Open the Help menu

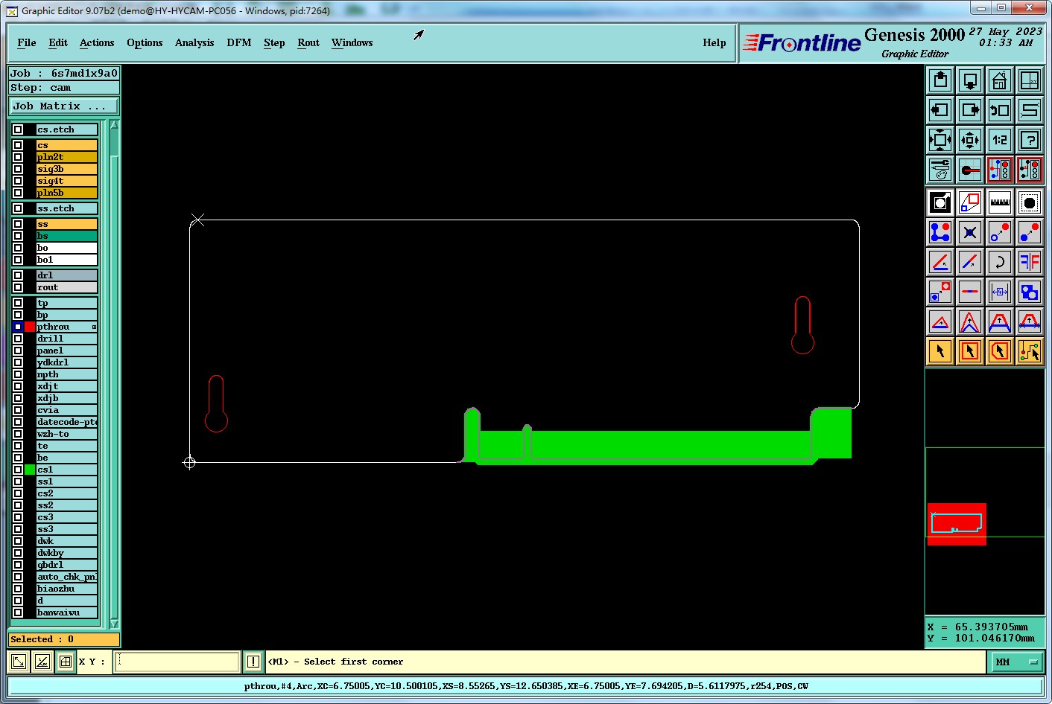(x=714, y=43)
